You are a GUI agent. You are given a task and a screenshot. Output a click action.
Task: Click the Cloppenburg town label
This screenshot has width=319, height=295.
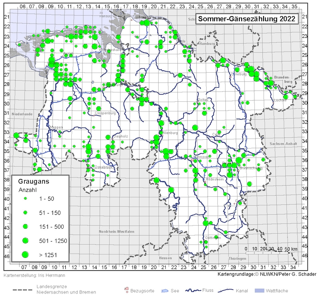tap(105, 113)
